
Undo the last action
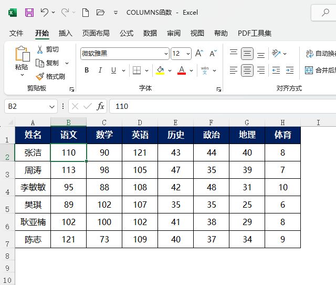click(x=44, y=13)
